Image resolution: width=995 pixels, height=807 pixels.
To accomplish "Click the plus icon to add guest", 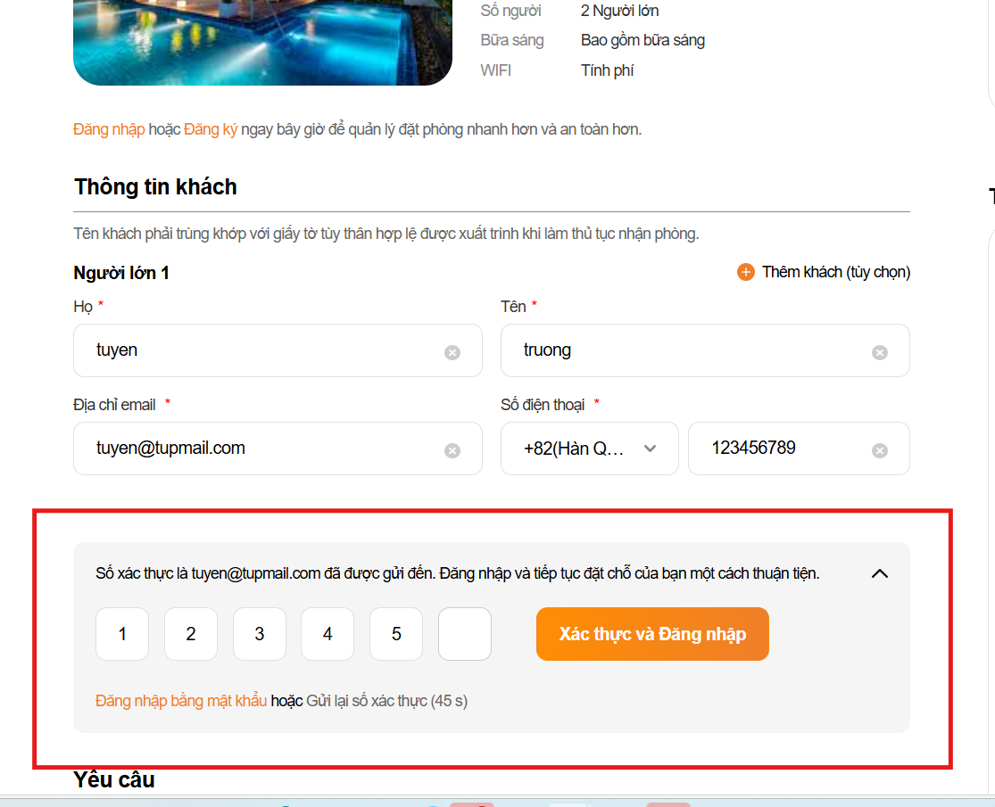I will [x=746, y=272].
